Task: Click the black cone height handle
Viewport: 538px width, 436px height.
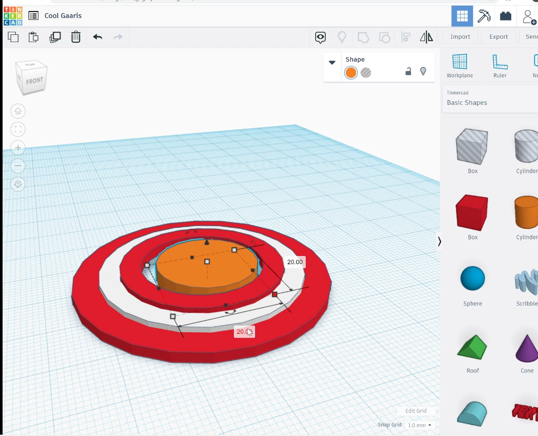Action: pos(207,242)
